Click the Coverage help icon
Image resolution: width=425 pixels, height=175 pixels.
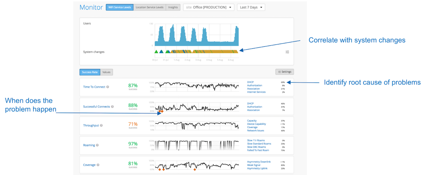[98, 165]
